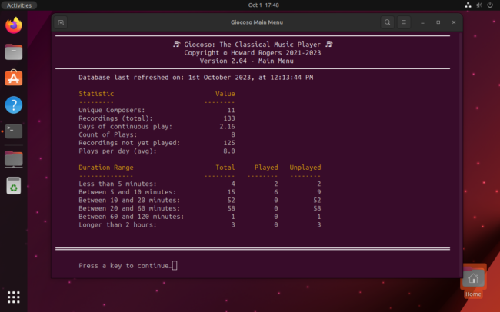500x312 pixels.
Task: Click 'Giocoso: The Classical Music Player' heading
Action: 252,45
